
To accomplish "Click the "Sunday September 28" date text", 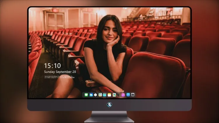I will (x=60, y=72).
